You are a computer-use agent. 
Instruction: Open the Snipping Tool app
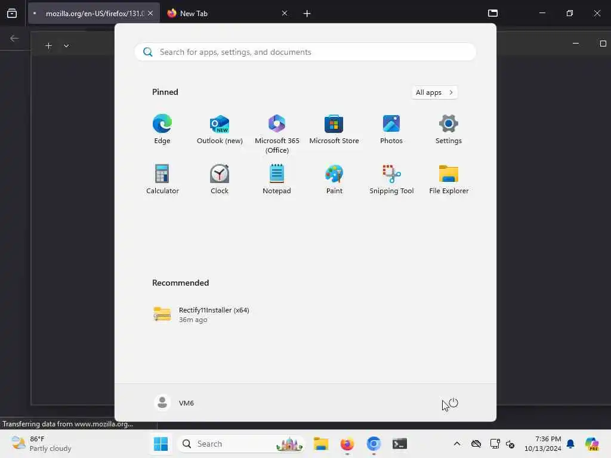[391, 179]
